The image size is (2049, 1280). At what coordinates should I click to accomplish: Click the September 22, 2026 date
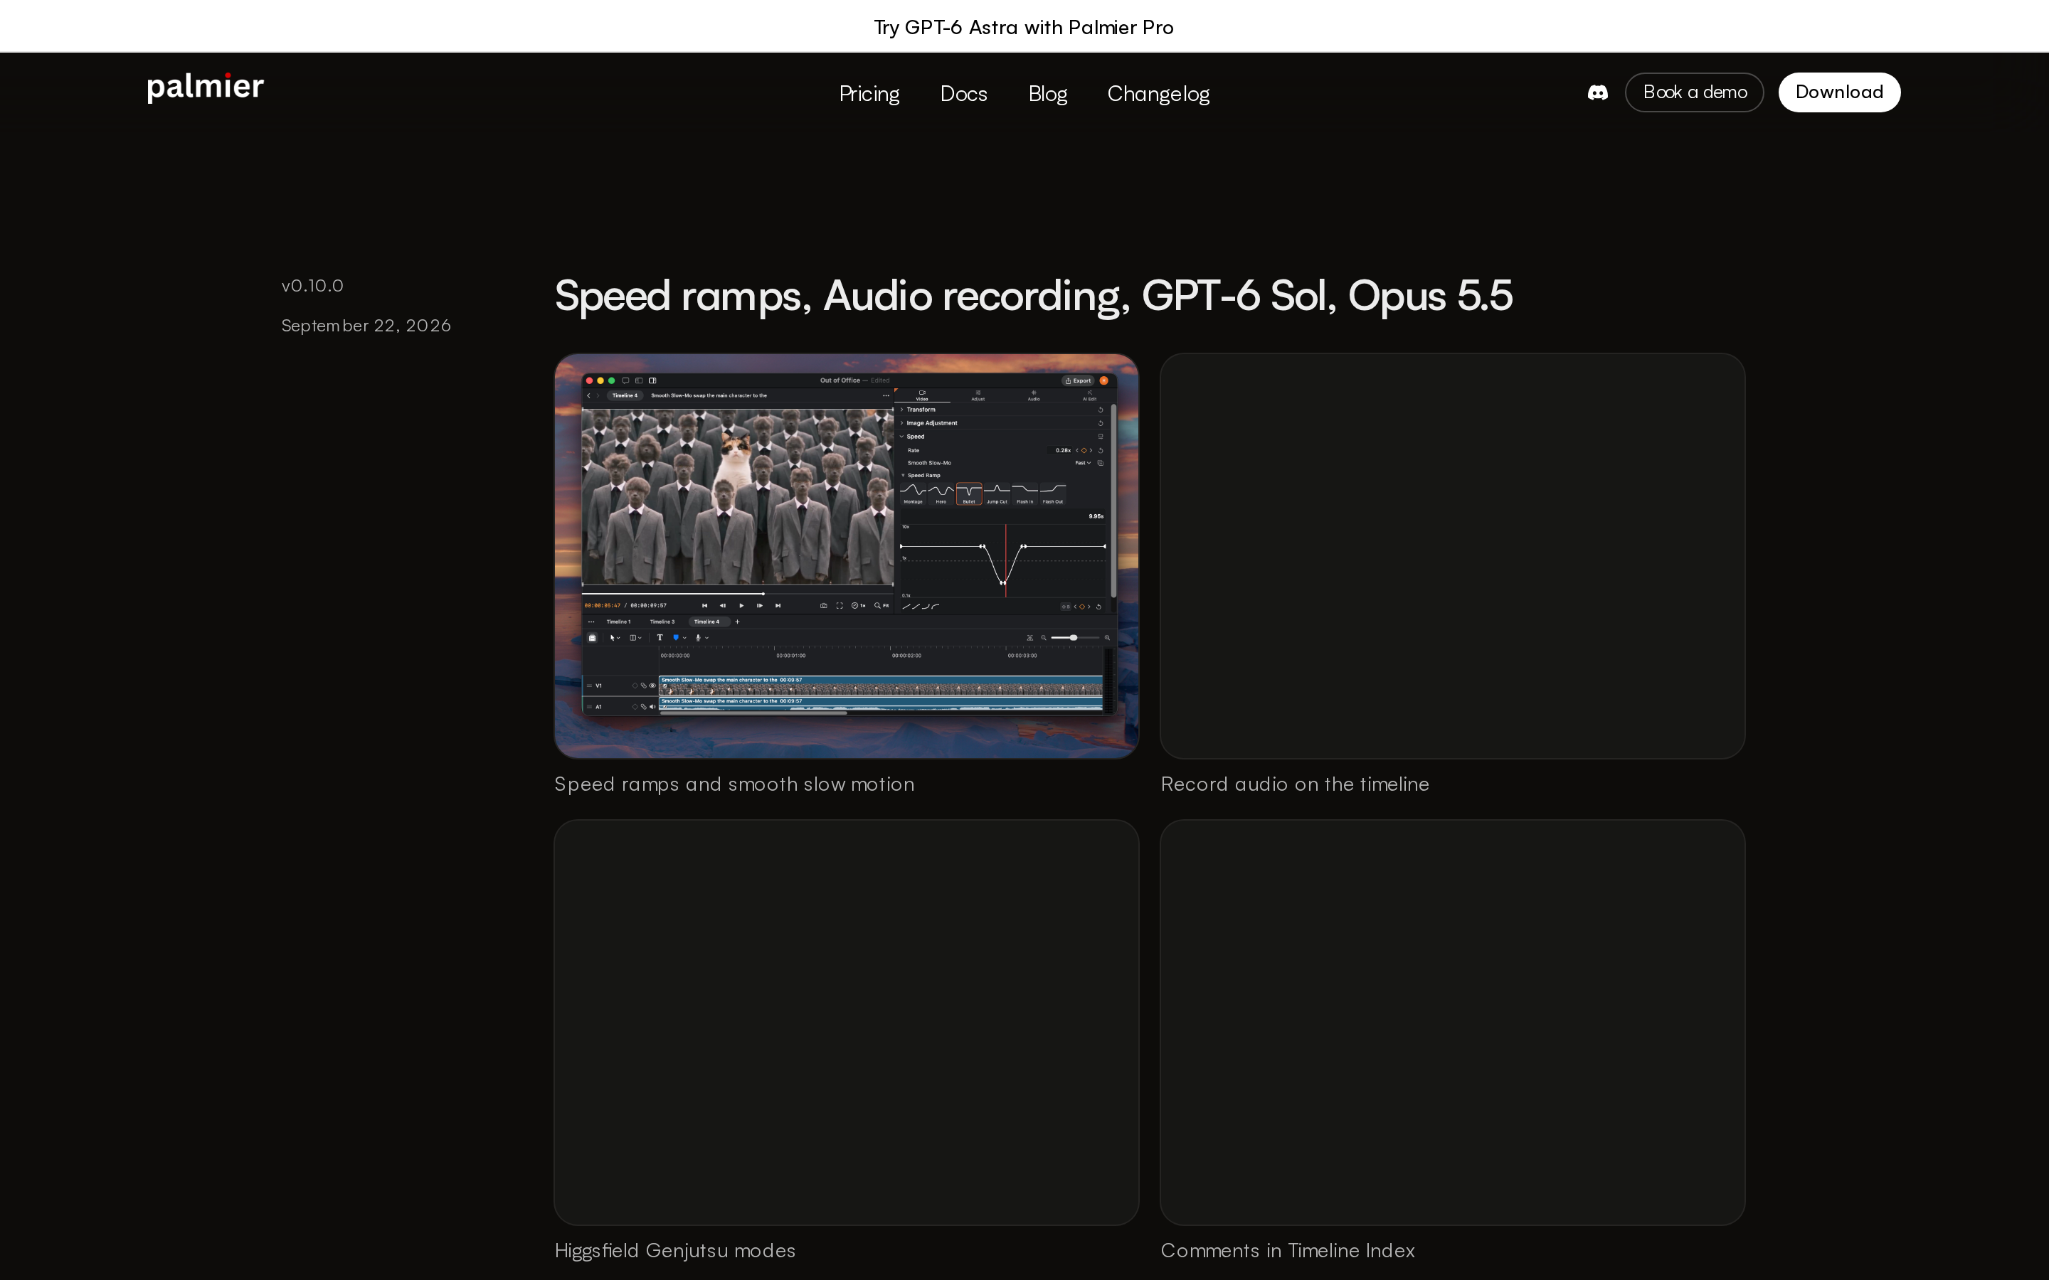point(366,326)
